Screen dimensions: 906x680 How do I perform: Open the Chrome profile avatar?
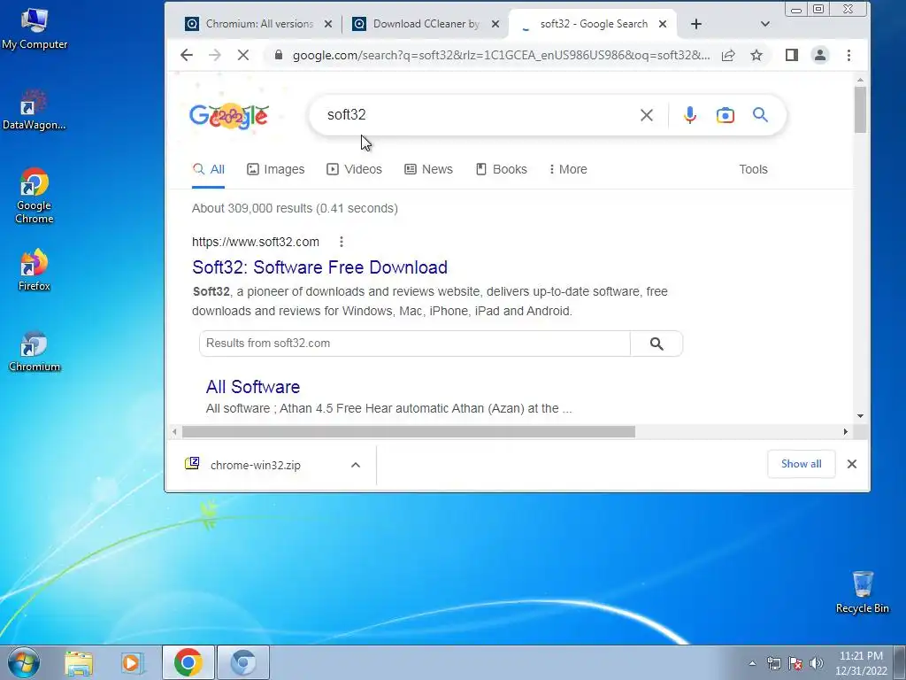pyautogui.click(x=819, y=56)
